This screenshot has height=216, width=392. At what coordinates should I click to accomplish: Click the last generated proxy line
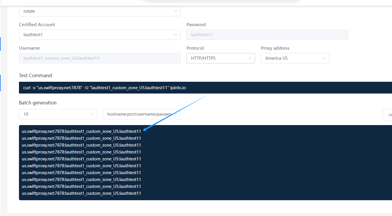tap(81, 193)
